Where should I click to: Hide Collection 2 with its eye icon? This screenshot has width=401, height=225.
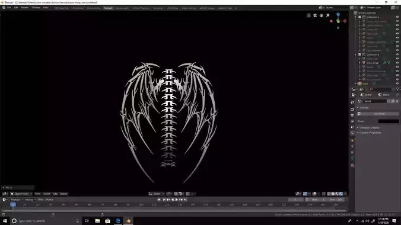[x=397, y=54]
